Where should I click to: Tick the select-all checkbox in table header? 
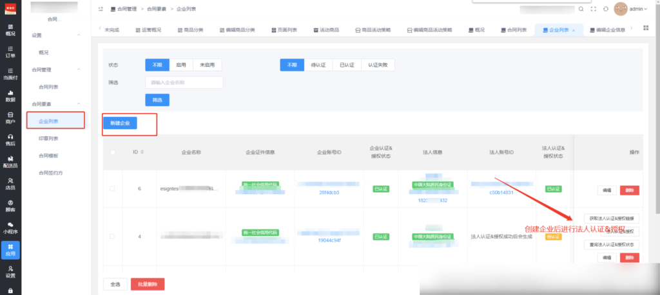(x=113, y=152)
